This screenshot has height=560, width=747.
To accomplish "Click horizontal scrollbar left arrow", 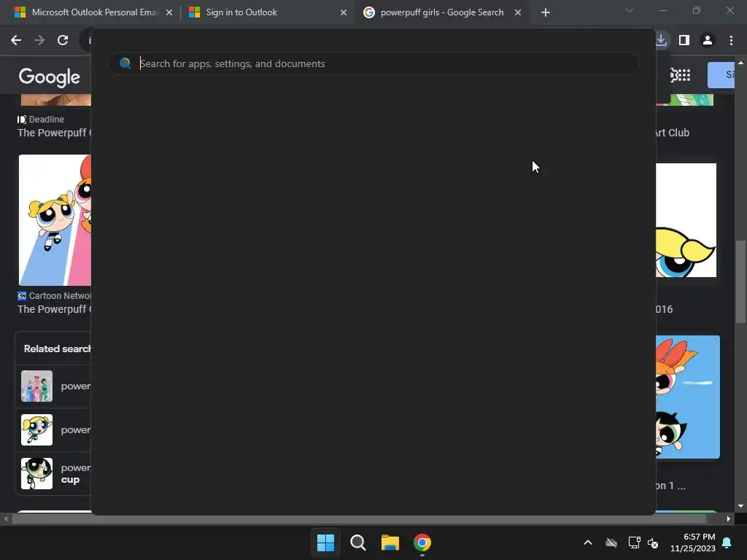I will click(x=6, y=519).
